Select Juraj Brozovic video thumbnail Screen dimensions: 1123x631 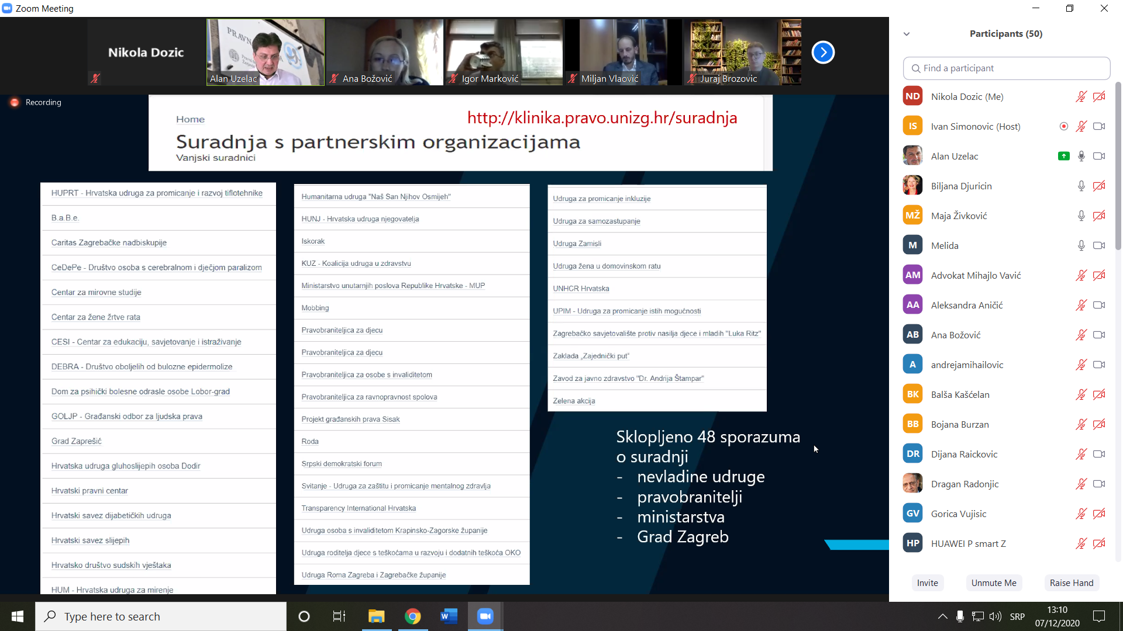click(743, 52)
